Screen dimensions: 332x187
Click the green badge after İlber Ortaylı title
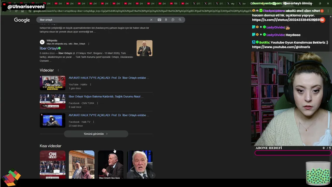tap(59, 48)
